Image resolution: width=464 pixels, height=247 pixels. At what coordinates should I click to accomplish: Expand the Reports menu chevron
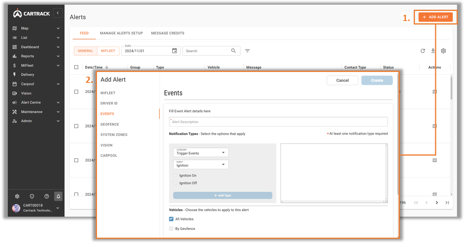[58, 56]
